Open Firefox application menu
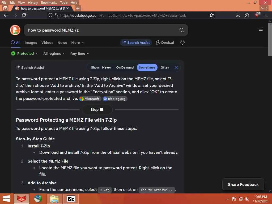This screenshot has height=204, width=272. pyautogui.click(x=266, y=15)
